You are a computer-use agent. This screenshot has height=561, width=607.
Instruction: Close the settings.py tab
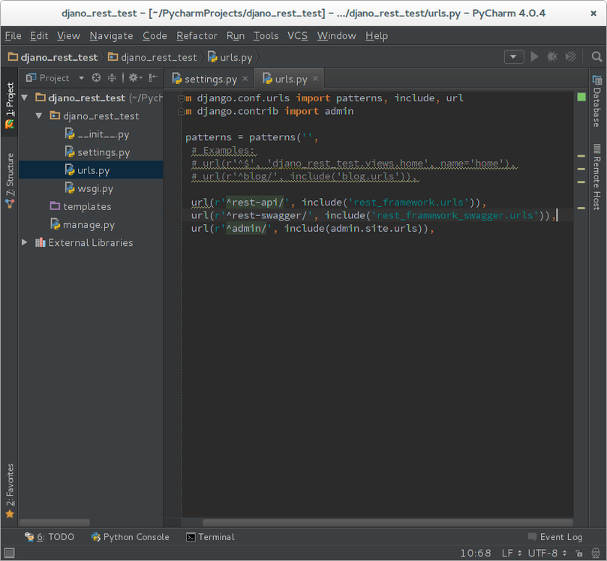(245, 79)
